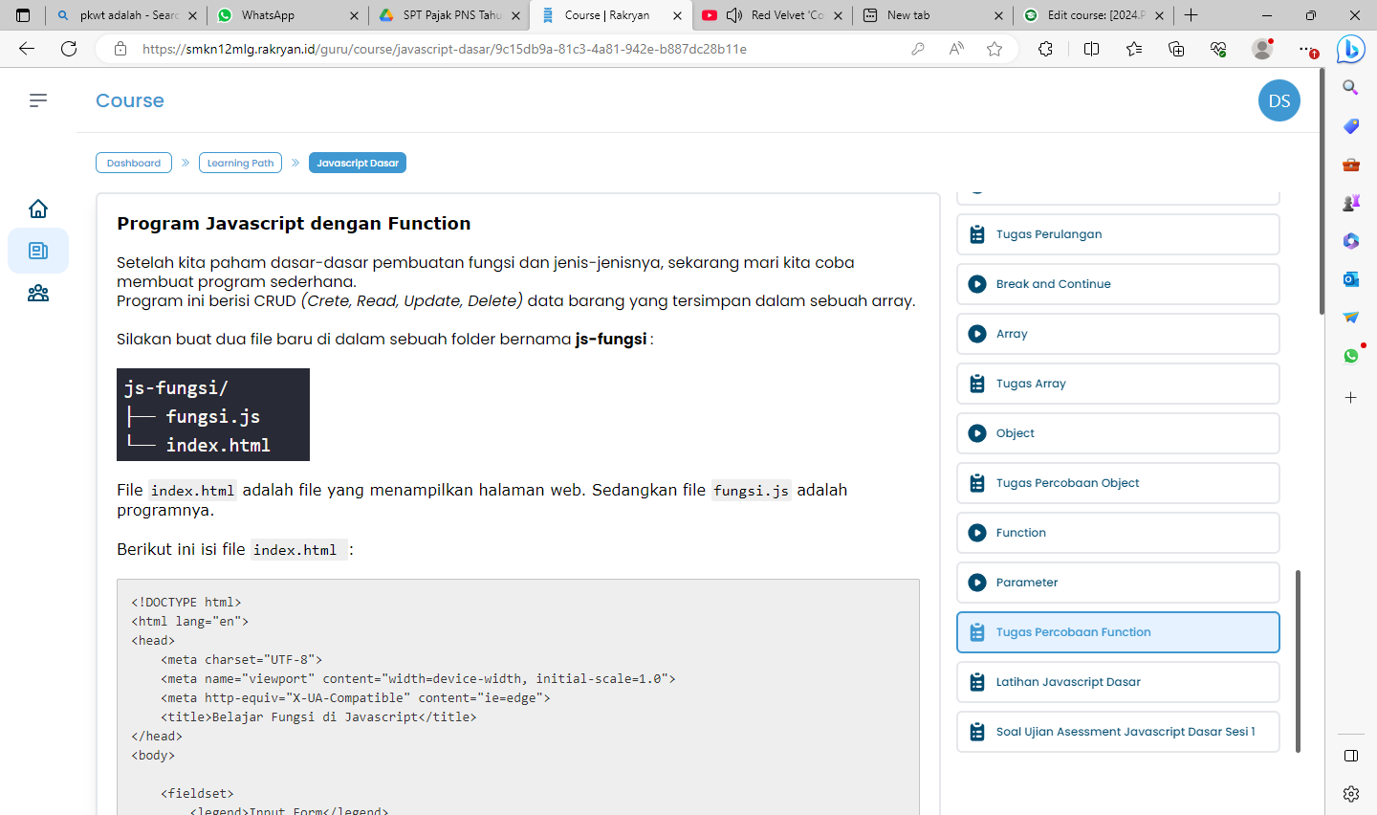Click the Javascript Dasar breadcrumb
Viewport: 1377px width, 815px height.
tap(358, 163)
